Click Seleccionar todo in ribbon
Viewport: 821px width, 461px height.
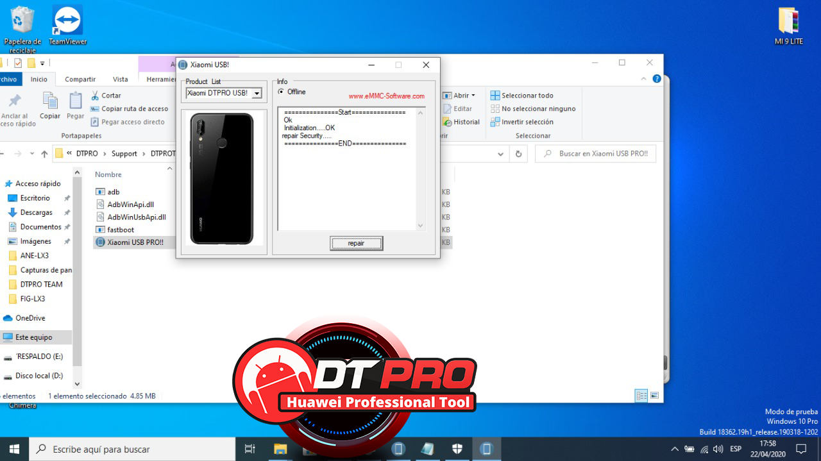pyautogui.click(x=521, y=96)
